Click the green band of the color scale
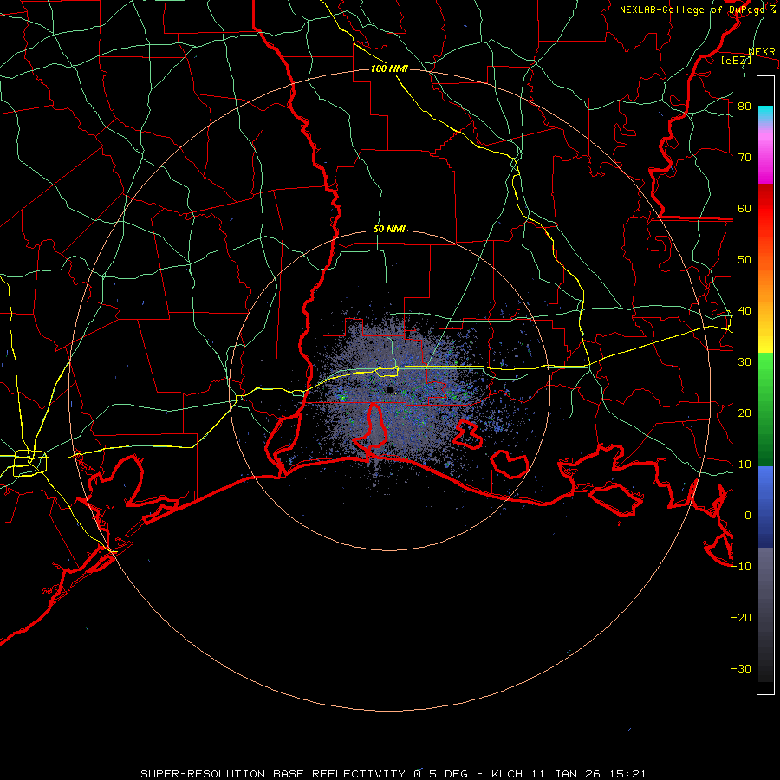This screenshot has width=780, height=780. pyautogui.click(x=765, y=409)
